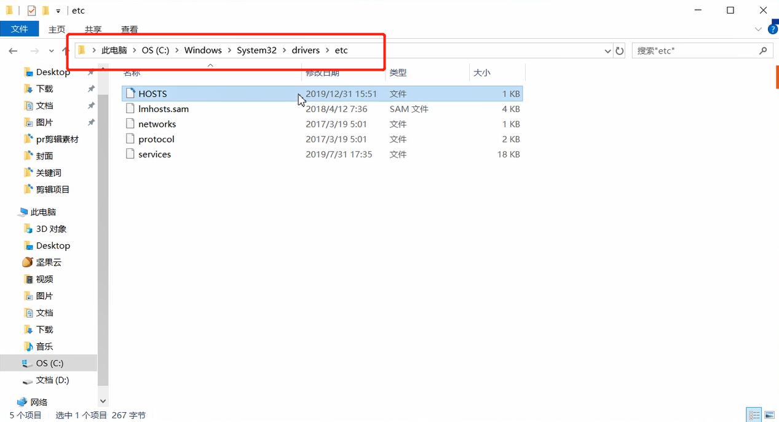Image resolution: width=779 pixels, height=422 pixels.
Task: Open the chevron after drivers in breadcrumb
Action: pyautogui.click(x=327, y=50)
